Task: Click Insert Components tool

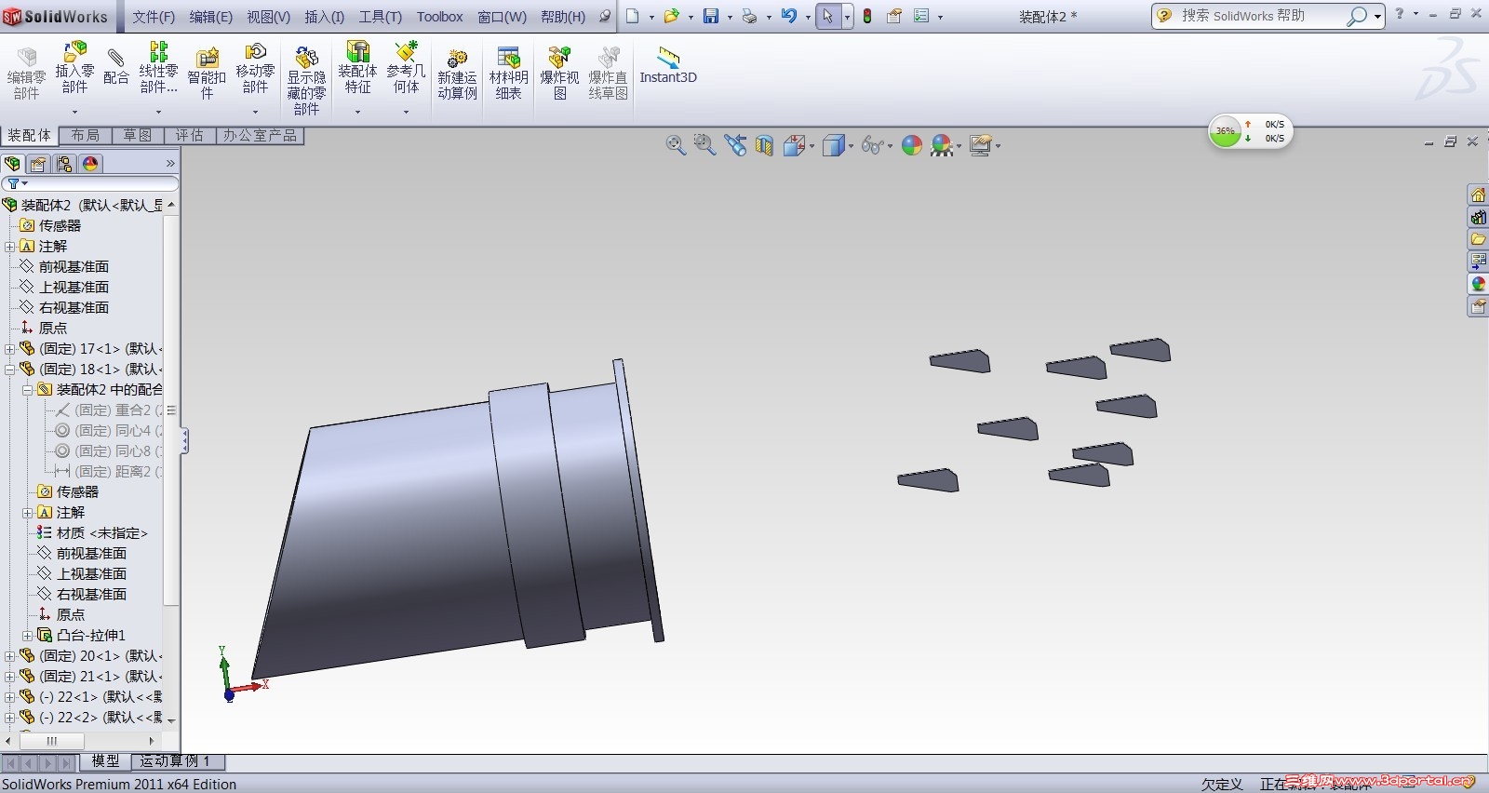Action: [x=74, y=67]
